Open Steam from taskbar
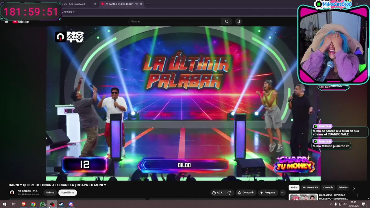370x208 pixels. click(62, 204)
